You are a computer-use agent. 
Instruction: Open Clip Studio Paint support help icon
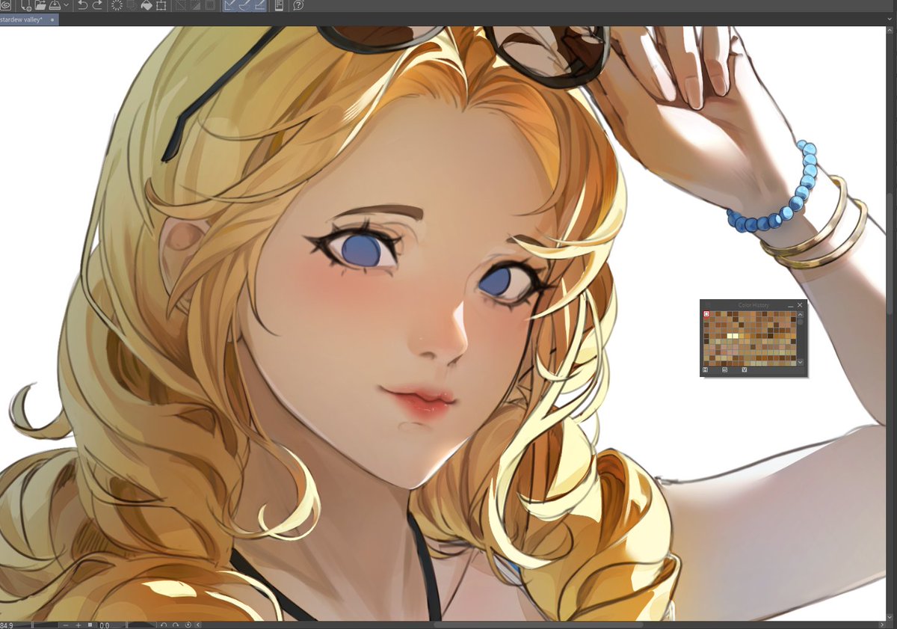point(298,5)
